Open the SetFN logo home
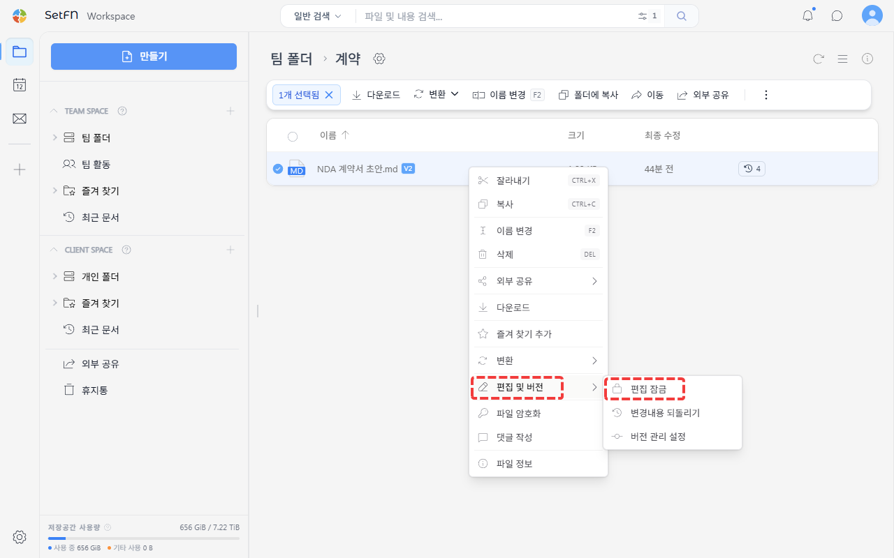 (20, 16)
